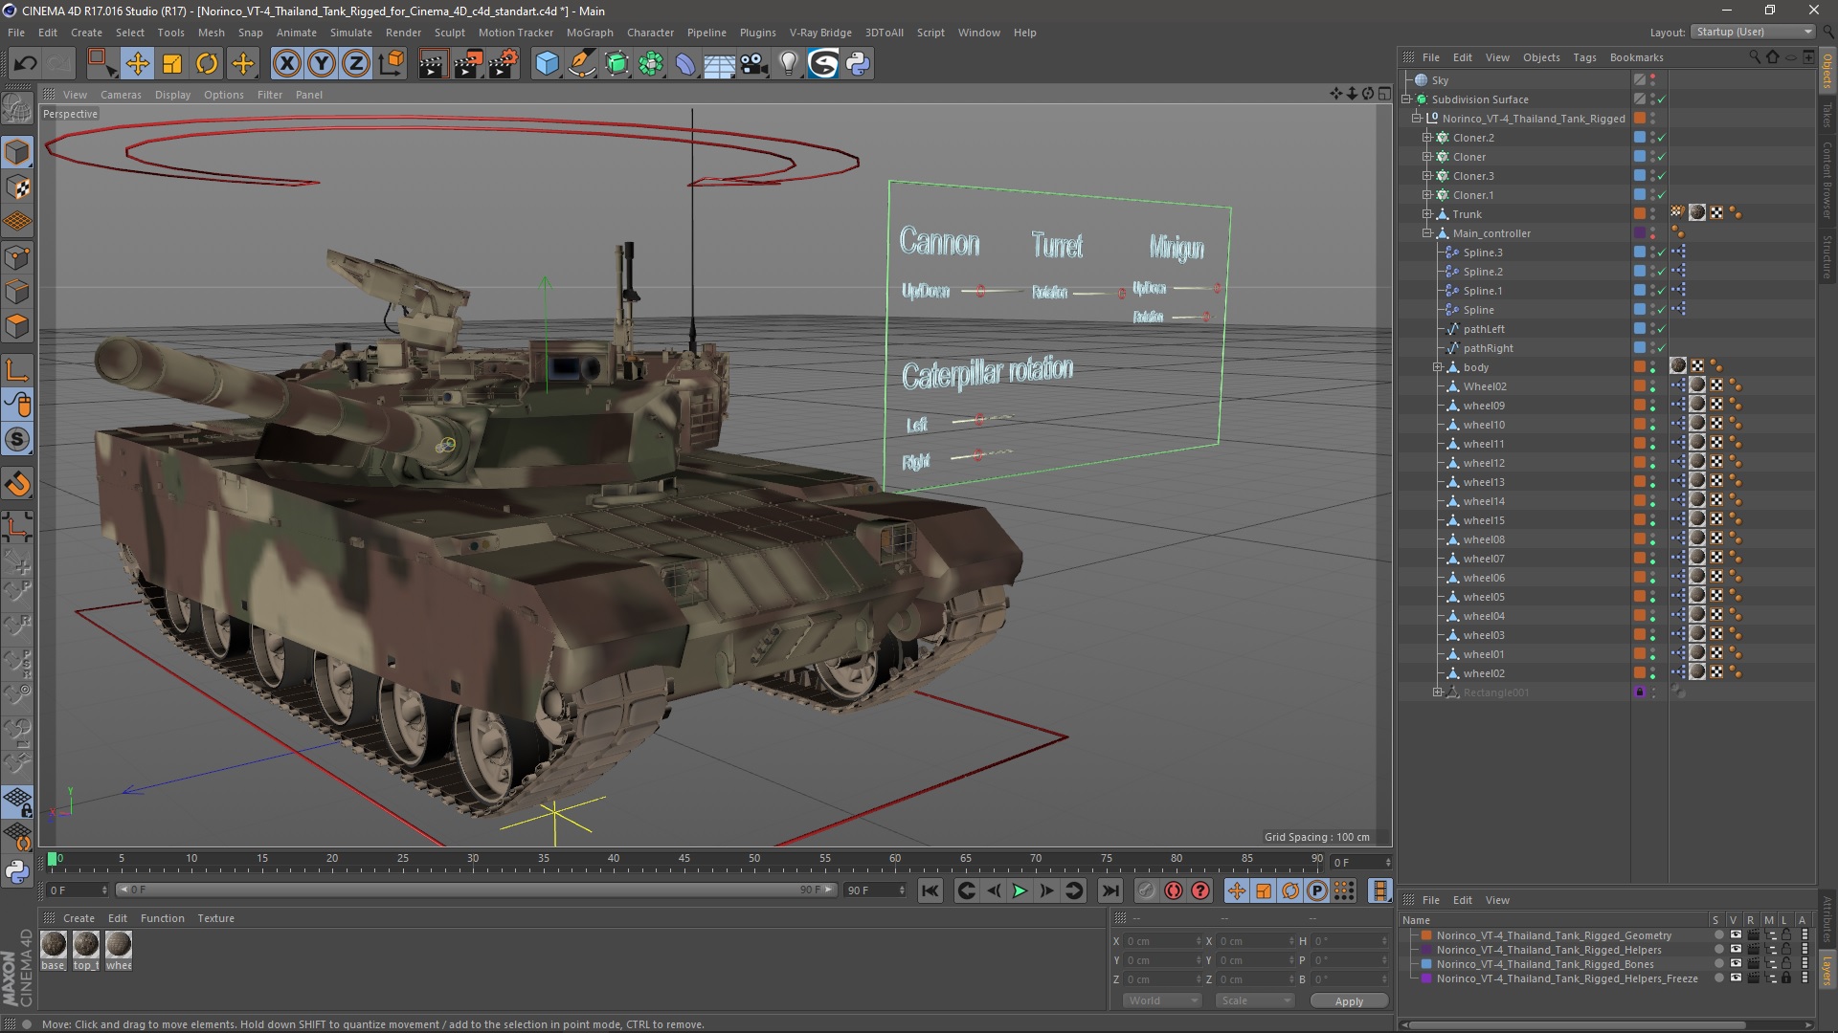Toggle Y axis lock
The width and height of the screenshot is (1838, 1033).
(322, 64)
